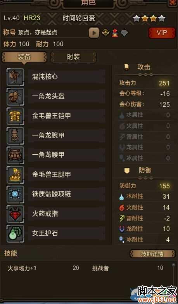Expand title list with arrow button
Viewport: 178px width, 304px height.
point(94,33)
